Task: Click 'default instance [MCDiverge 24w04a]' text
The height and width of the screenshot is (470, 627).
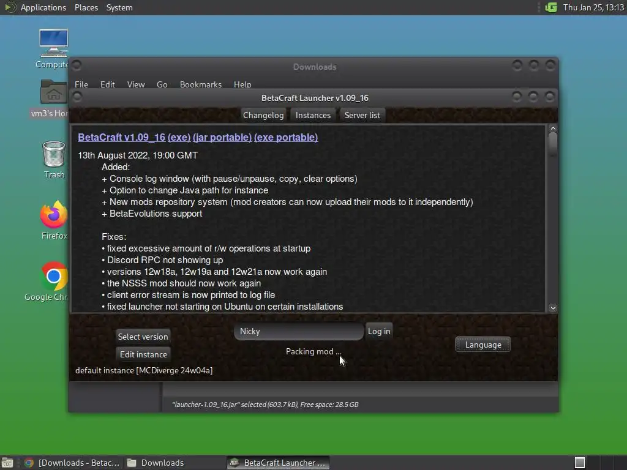Action: click(143, 370)
